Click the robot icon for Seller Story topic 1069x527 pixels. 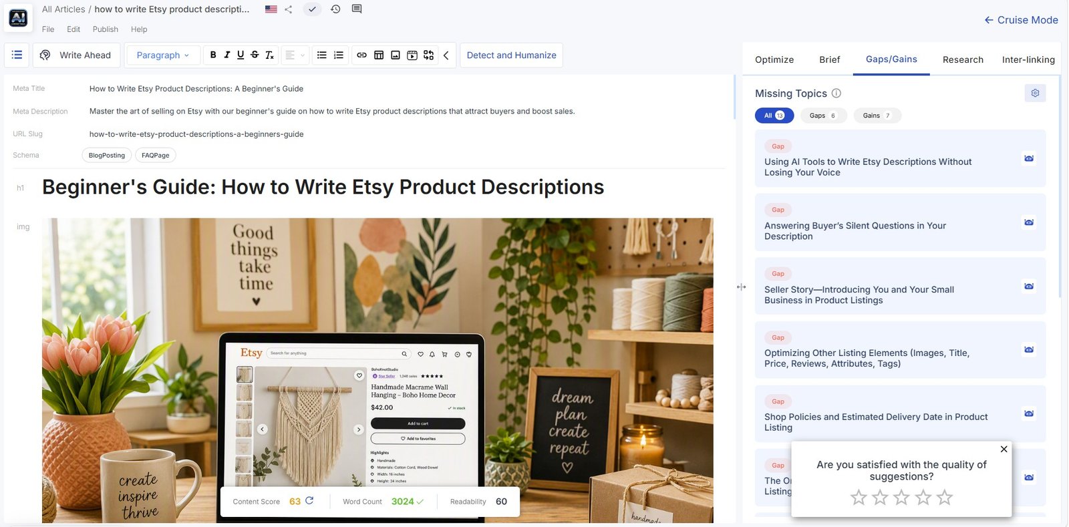point(1029,286)
